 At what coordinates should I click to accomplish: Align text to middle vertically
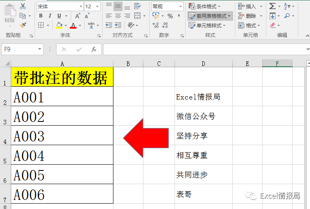118,6
